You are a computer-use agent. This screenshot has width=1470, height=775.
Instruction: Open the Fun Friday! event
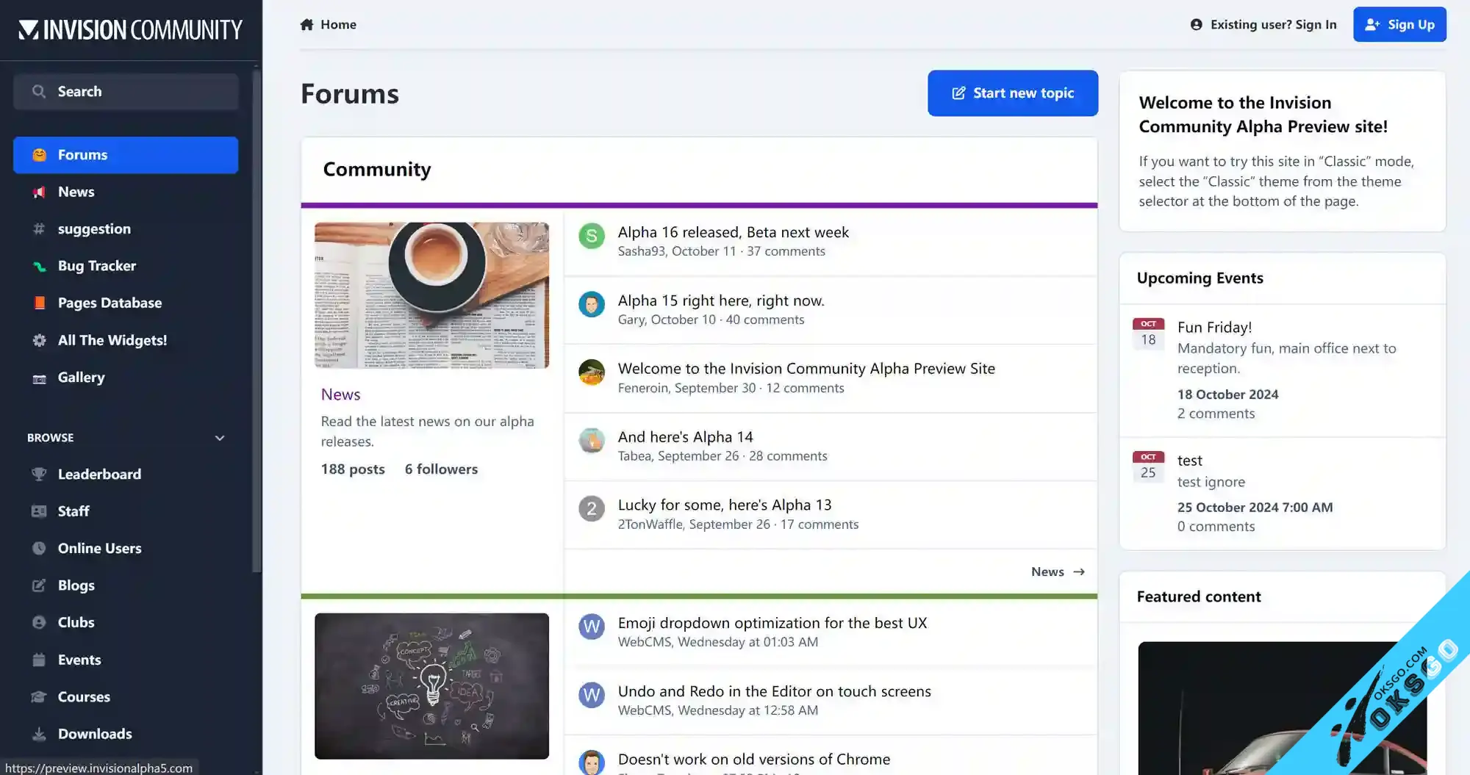pyautogui.click(x=1214, y=327)
